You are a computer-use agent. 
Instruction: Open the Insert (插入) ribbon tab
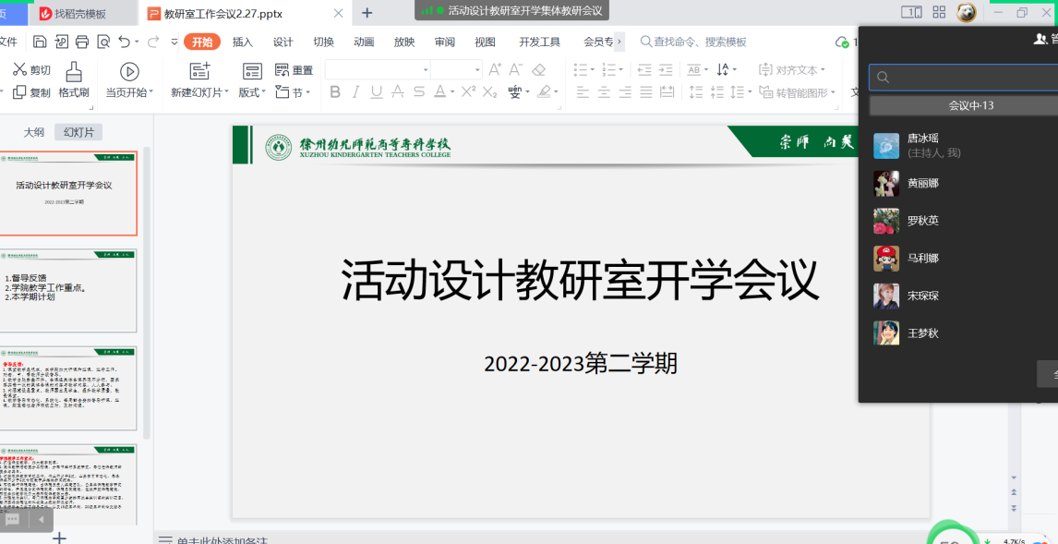click(x=243, y=42)
